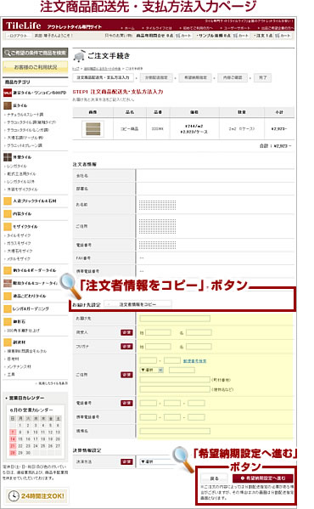Screen dimensions: 314x509
Task: Select the 完了 step tab
Action: [x=263, y=77]
